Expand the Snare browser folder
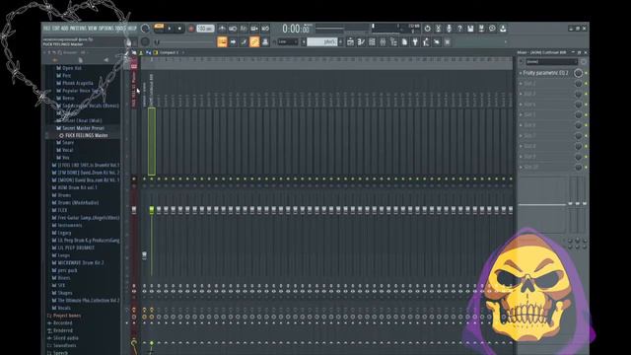The width and height of the screenshot is (631, 355). (x=68, y=143)
